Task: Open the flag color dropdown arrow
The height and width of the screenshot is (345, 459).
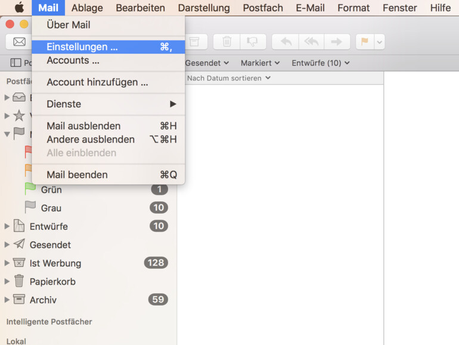Action: [x=379, y=42]
